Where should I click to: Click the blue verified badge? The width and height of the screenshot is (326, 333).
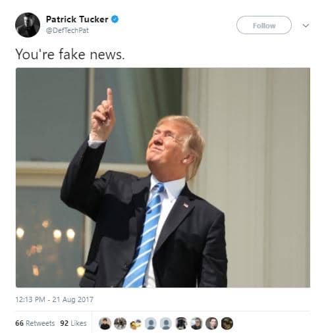click(115, 19)
